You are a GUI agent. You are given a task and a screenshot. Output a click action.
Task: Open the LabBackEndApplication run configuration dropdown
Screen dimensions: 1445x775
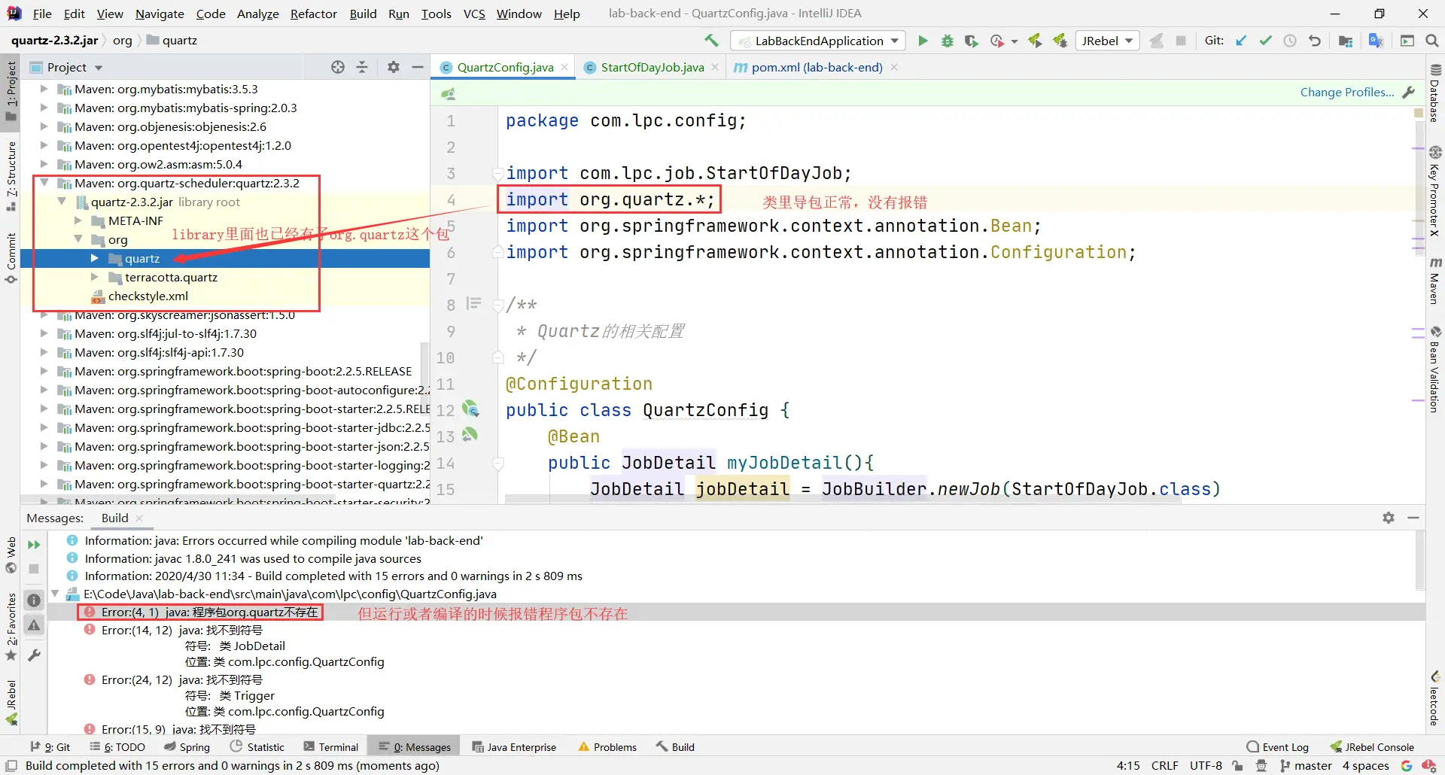(819, 41)
